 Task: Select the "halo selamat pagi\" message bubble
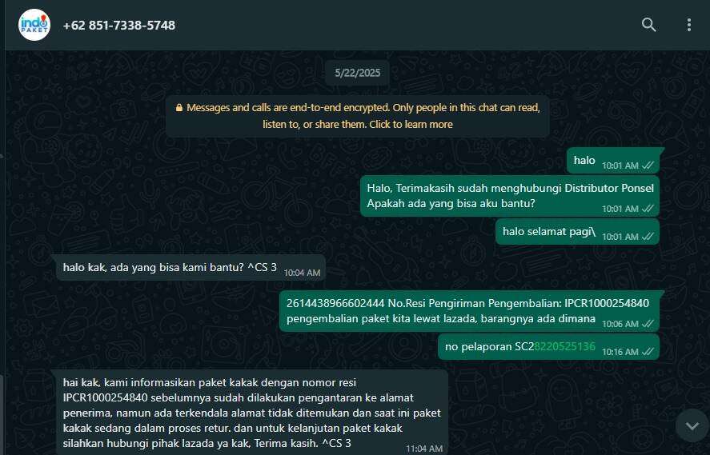[x=577, y=232]
